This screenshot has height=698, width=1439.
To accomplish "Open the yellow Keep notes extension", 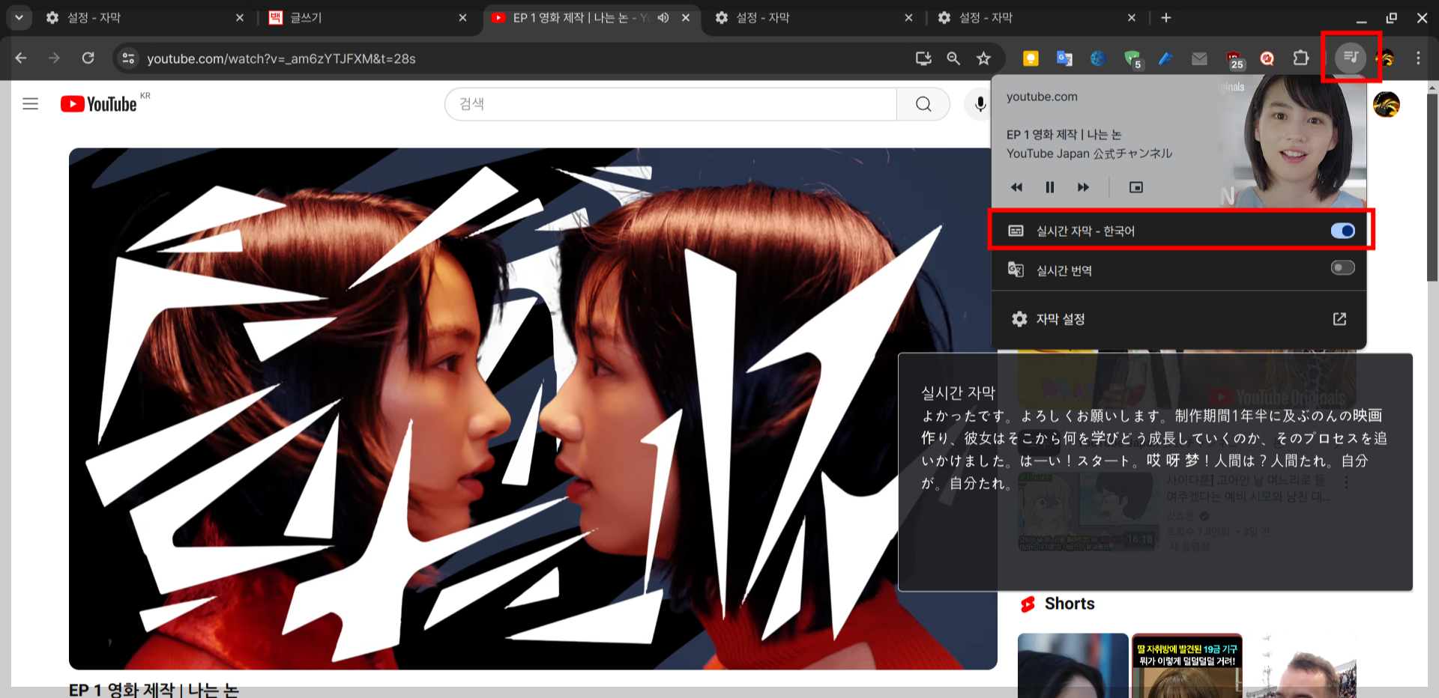I will click(1031, 58).
